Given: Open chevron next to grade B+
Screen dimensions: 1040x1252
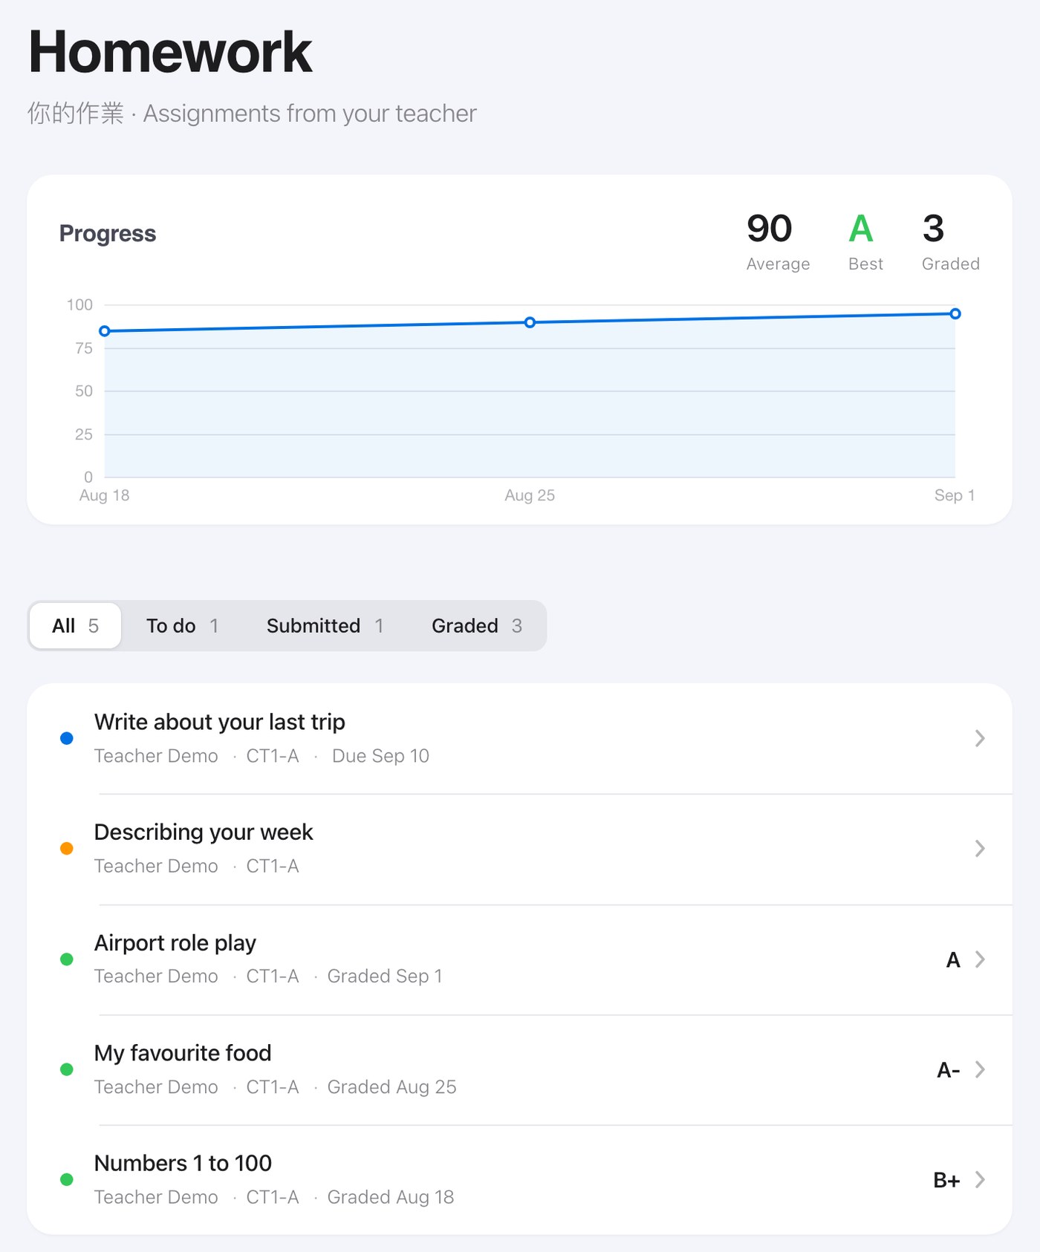Looking at the screenshot, I should coord(980,1179).
